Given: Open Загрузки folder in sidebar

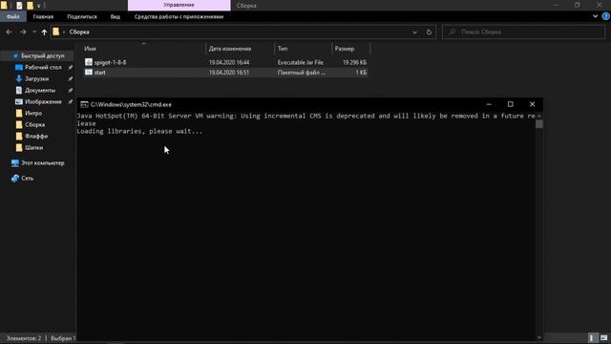Looking at the screenshot, I should pos(36,78).
